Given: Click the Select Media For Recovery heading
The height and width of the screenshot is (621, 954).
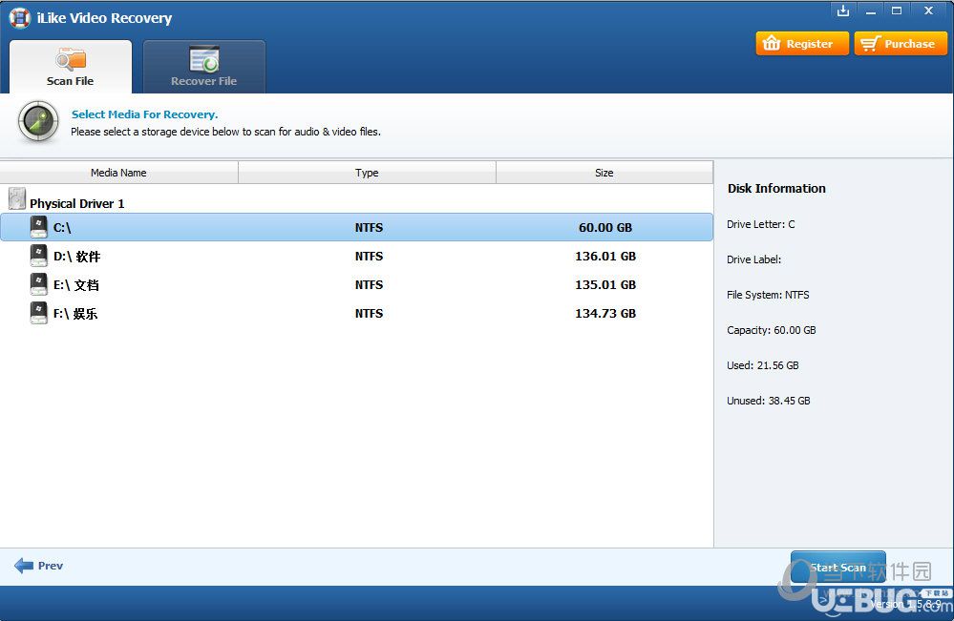Looking at the screenshot, I should [x=145, y=114].
